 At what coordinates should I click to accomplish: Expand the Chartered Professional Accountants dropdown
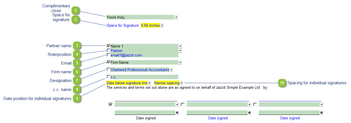pyautogui.click(x=171, y=70)
